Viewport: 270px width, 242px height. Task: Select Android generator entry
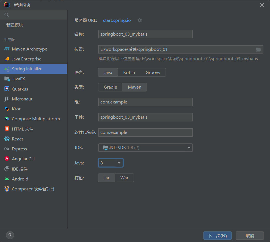point(34,179)
